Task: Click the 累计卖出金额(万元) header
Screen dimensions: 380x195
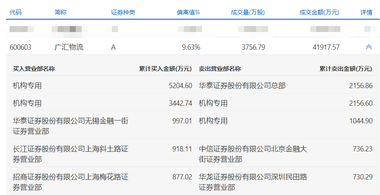Action: pyautogui.click(x=346, y=68)
